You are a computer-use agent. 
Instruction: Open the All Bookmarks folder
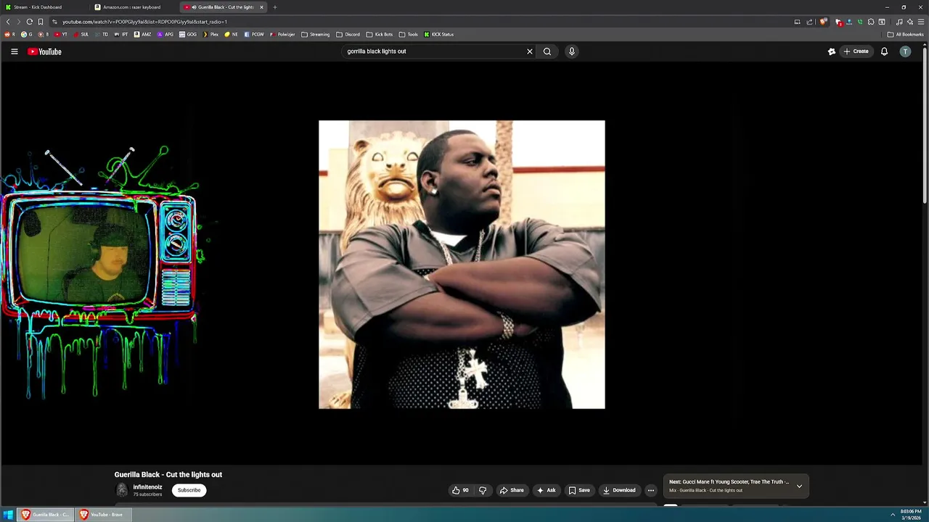pos(906,34)
